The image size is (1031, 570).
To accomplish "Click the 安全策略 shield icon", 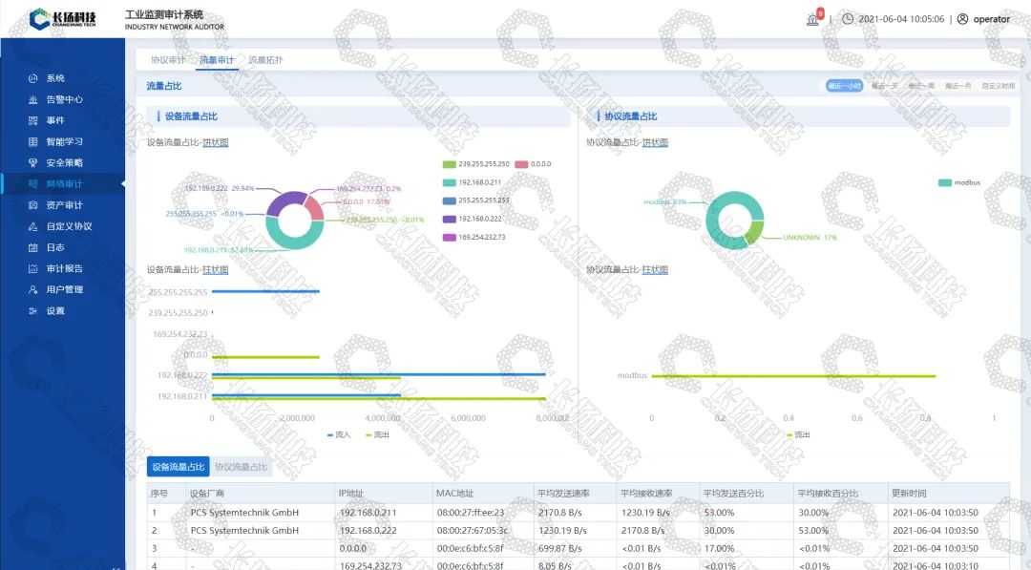I will click(x=33, y=162).
